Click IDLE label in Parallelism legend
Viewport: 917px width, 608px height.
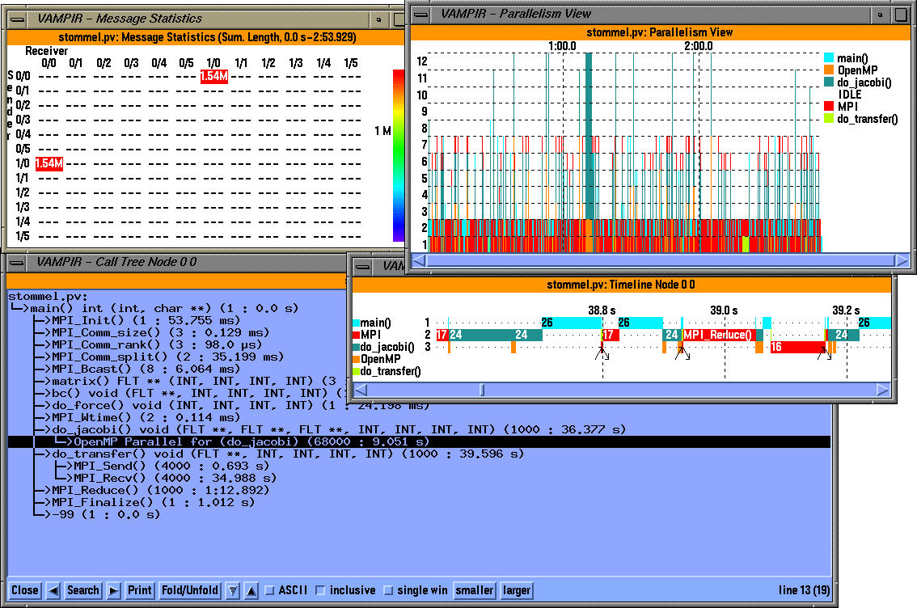point(850,94)
